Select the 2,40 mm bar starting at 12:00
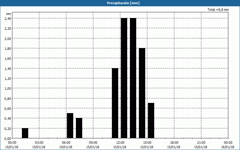The height and width of the screenshot is (150, 240). (124, 78)
